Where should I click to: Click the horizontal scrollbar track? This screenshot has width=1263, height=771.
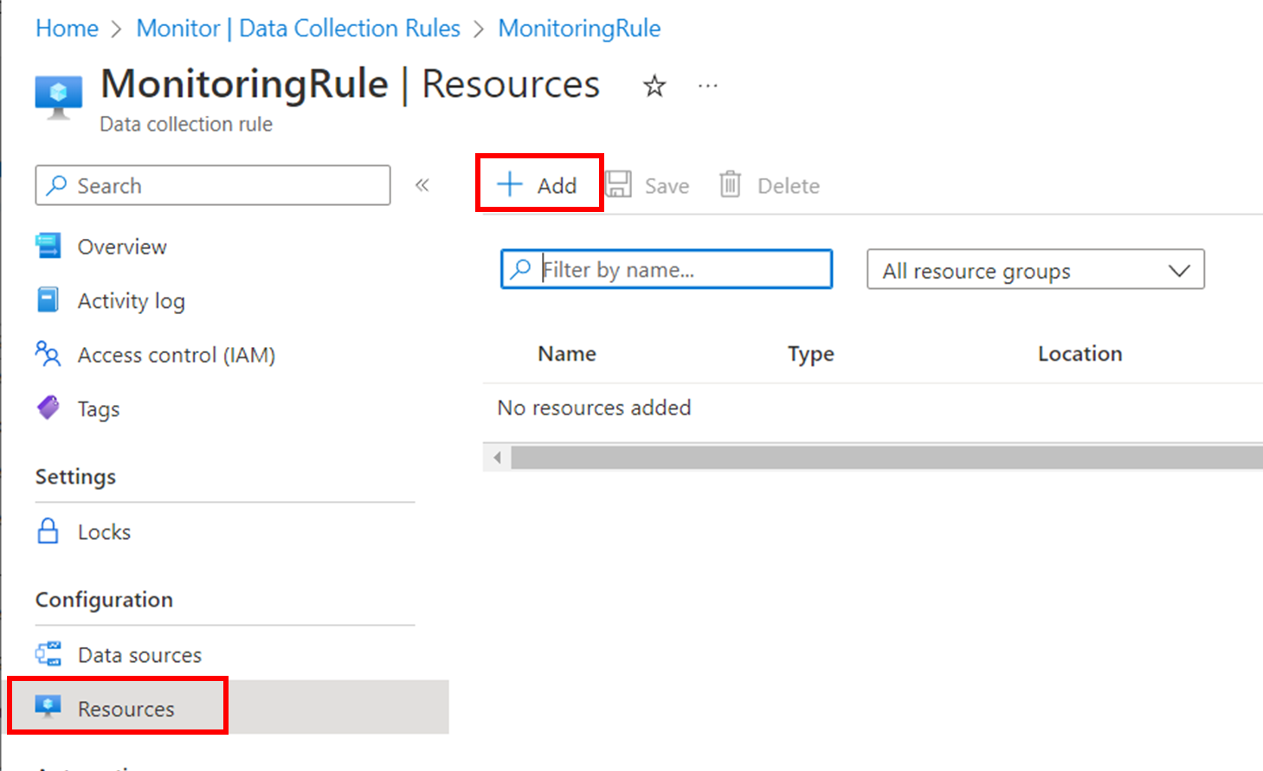pos(886,457)
